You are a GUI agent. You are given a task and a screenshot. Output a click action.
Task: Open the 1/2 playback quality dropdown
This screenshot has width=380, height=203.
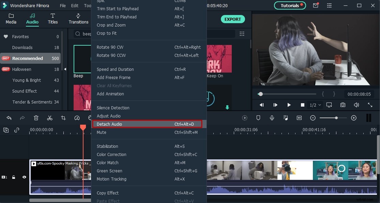pos(315,105)
